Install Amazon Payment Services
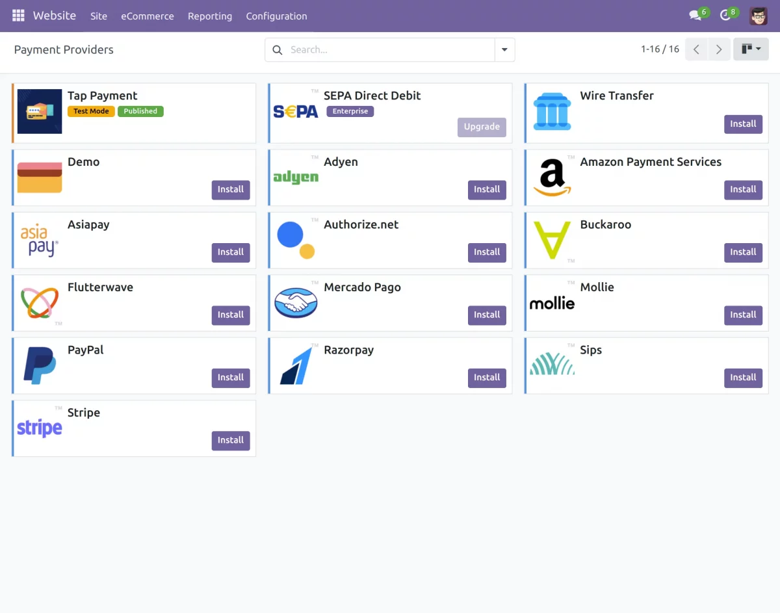The height and width of the screenshot is (613, 780). [743, 190]
